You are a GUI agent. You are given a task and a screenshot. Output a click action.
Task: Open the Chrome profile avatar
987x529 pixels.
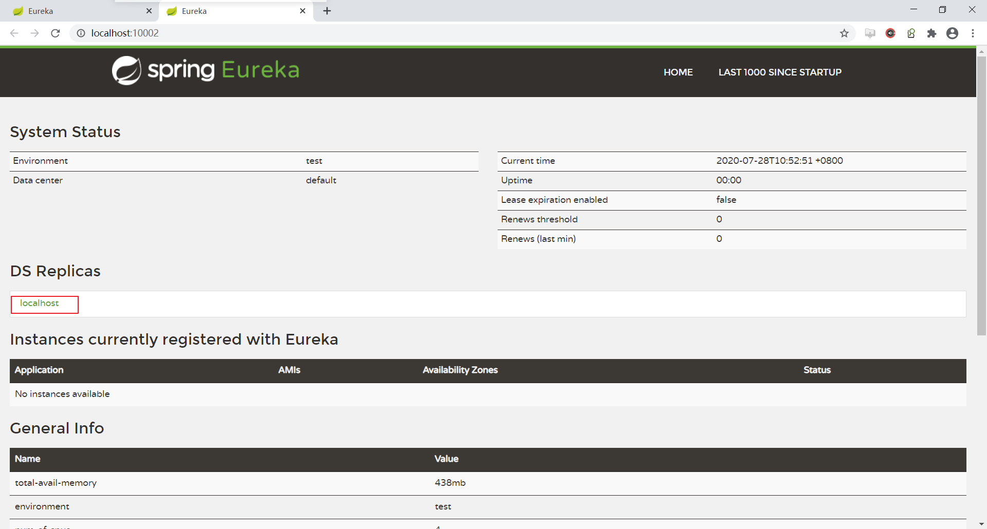point(952,33)
